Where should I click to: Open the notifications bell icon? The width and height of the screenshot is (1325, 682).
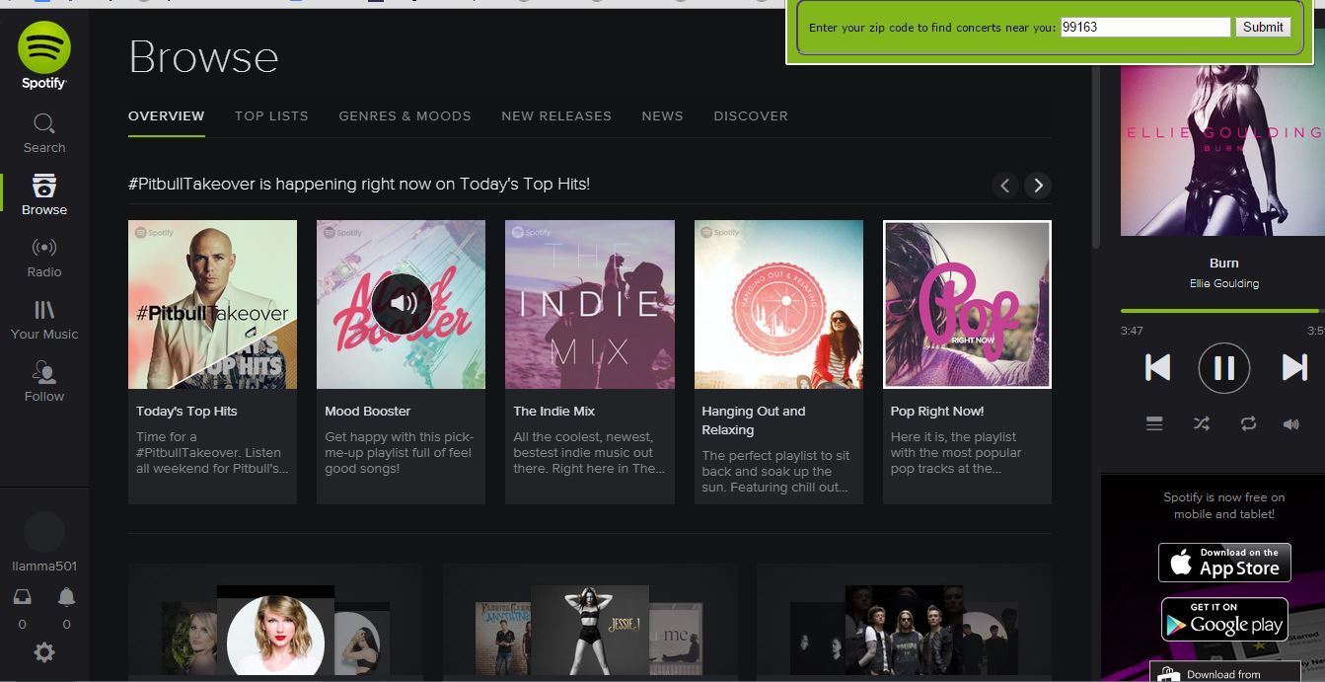click(x=66, y=596)
